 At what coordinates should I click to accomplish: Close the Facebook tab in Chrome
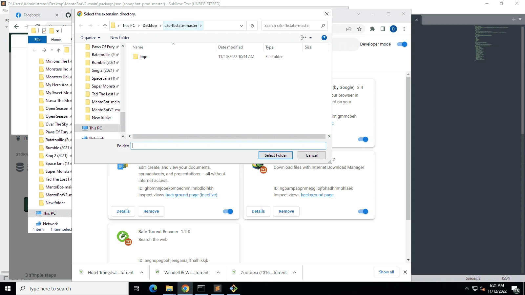(57, 15)
